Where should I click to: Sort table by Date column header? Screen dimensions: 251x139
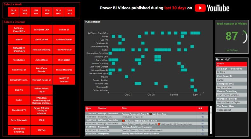pyautogui.click(x=89, y=109)
